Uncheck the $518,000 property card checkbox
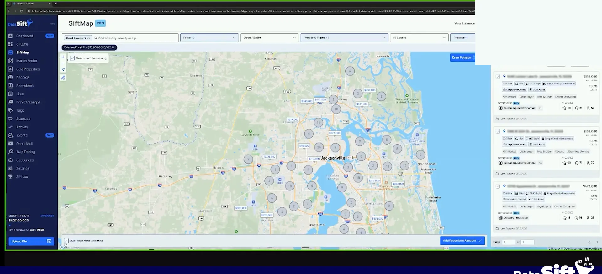The width and height of the screenshot is (602, 274). click(x=498, y=77)
